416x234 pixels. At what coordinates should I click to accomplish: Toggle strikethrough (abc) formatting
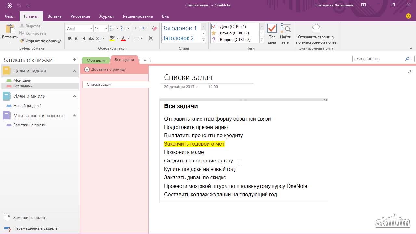(91, 38)
